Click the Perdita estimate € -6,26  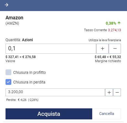tap(22, 100)
